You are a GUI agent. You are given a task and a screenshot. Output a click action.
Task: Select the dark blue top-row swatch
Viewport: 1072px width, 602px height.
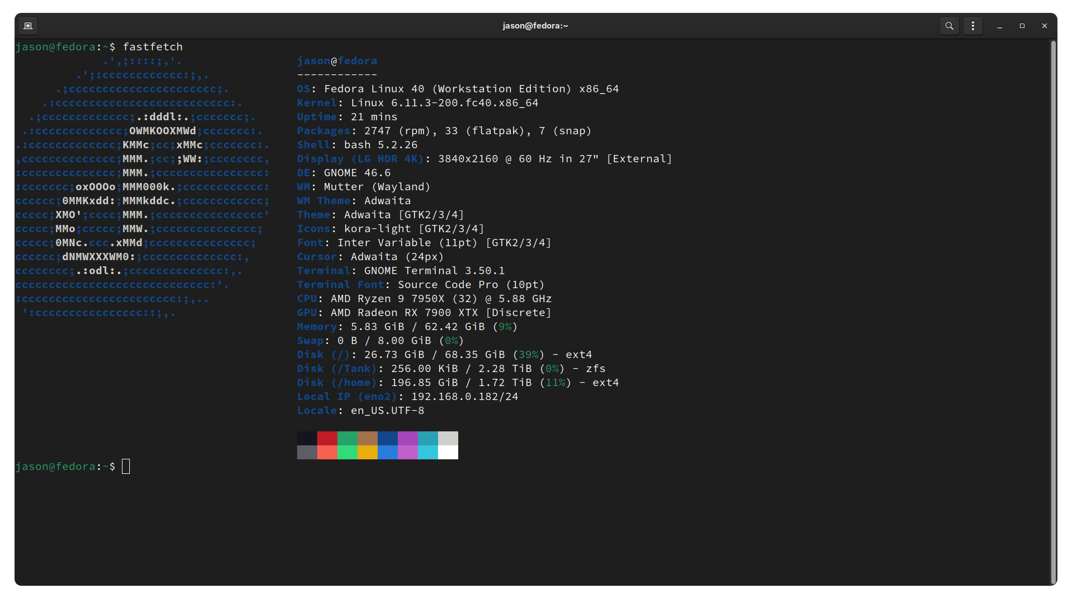(x=388, y=438)
